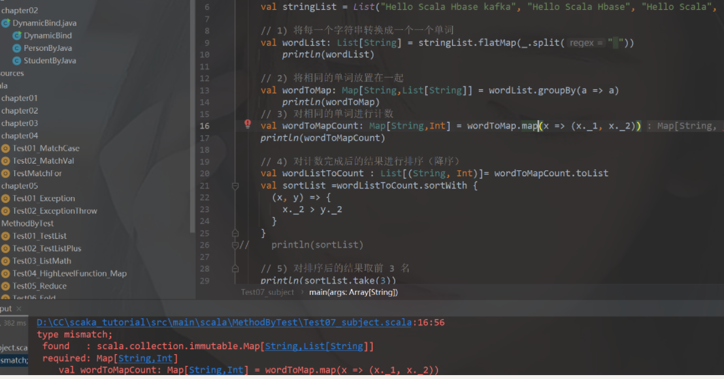Select Test04_HighLevelFunction_Map in the project tree

click(x=69, y=273)
